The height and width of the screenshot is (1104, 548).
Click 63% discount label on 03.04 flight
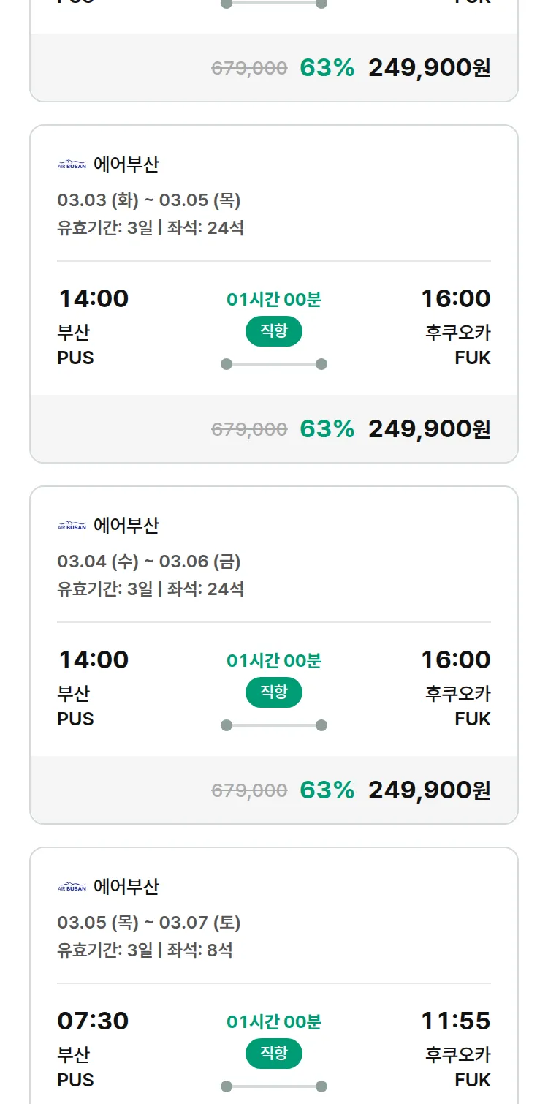coord(327,790)
